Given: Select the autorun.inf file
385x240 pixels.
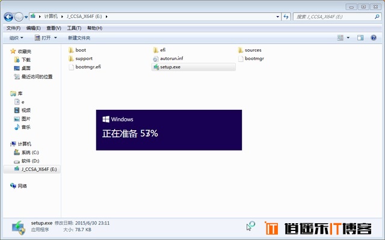Looking at the screenshot, I should [168, 59].
